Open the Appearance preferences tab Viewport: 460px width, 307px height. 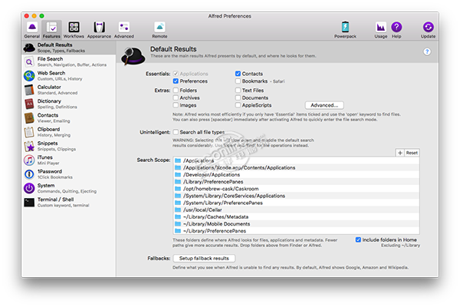(100, 30)
